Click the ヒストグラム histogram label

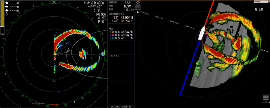tap(114, 56)
